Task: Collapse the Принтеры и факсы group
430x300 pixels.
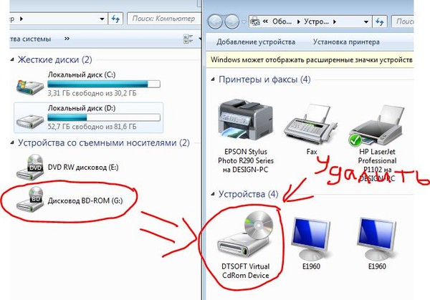Action: (x=213, y=79)
